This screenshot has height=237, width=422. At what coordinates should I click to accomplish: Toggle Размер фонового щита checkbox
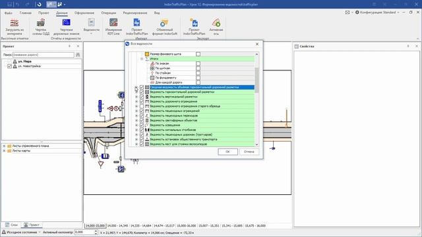(198, 54)
